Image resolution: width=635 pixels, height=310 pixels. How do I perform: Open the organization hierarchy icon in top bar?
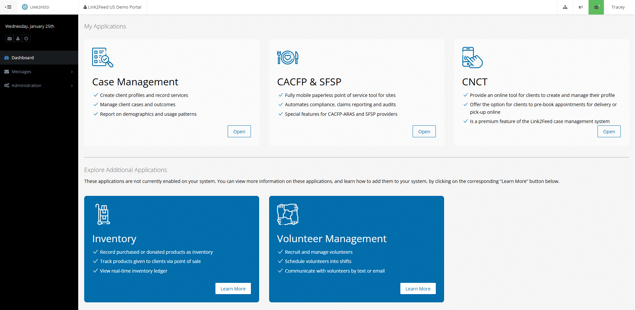565,7
